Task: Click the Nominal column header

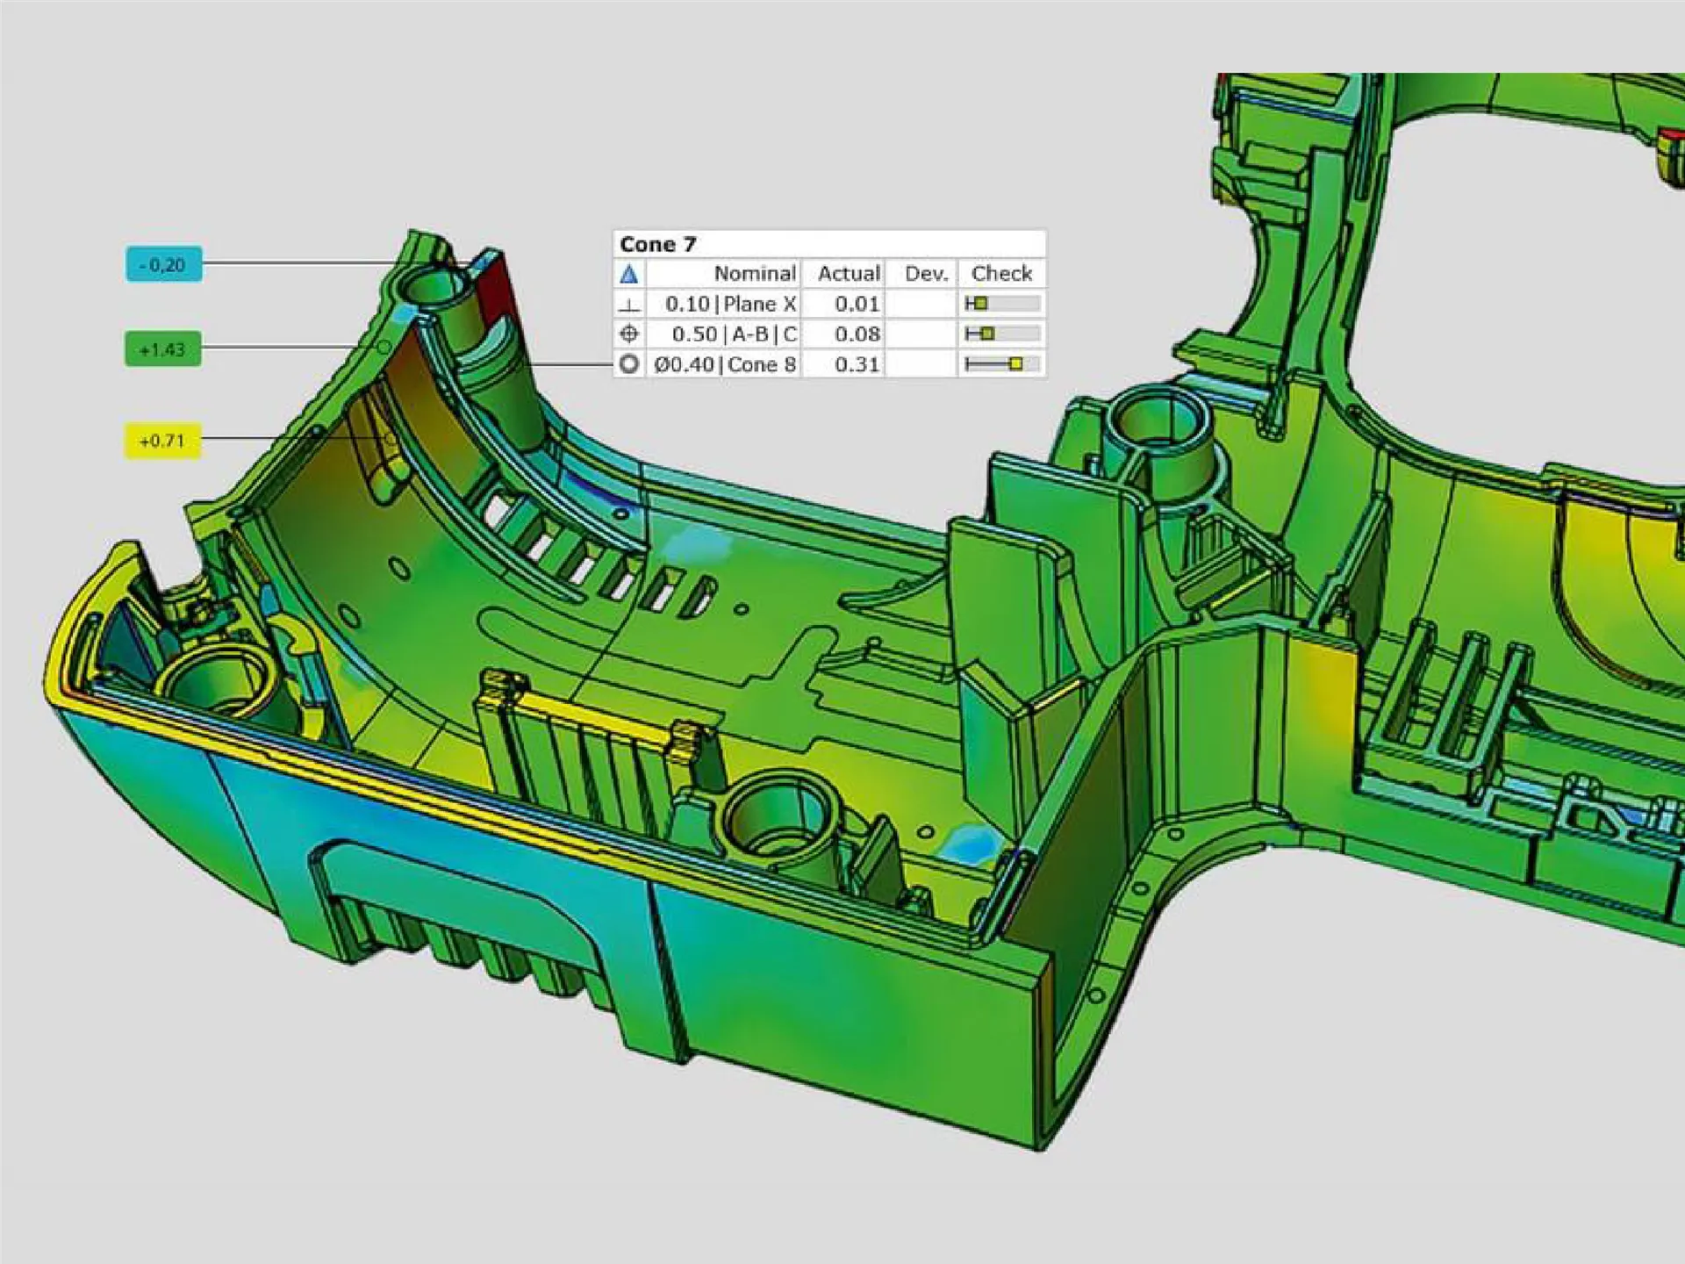Action: [x=754, y=274]
